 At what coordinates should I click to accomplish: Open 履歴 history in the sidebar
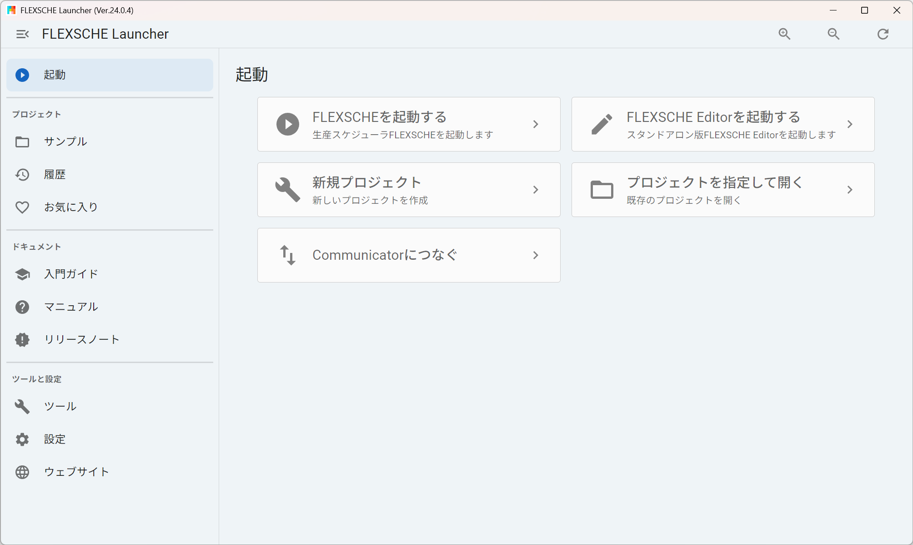coord(55,175)
